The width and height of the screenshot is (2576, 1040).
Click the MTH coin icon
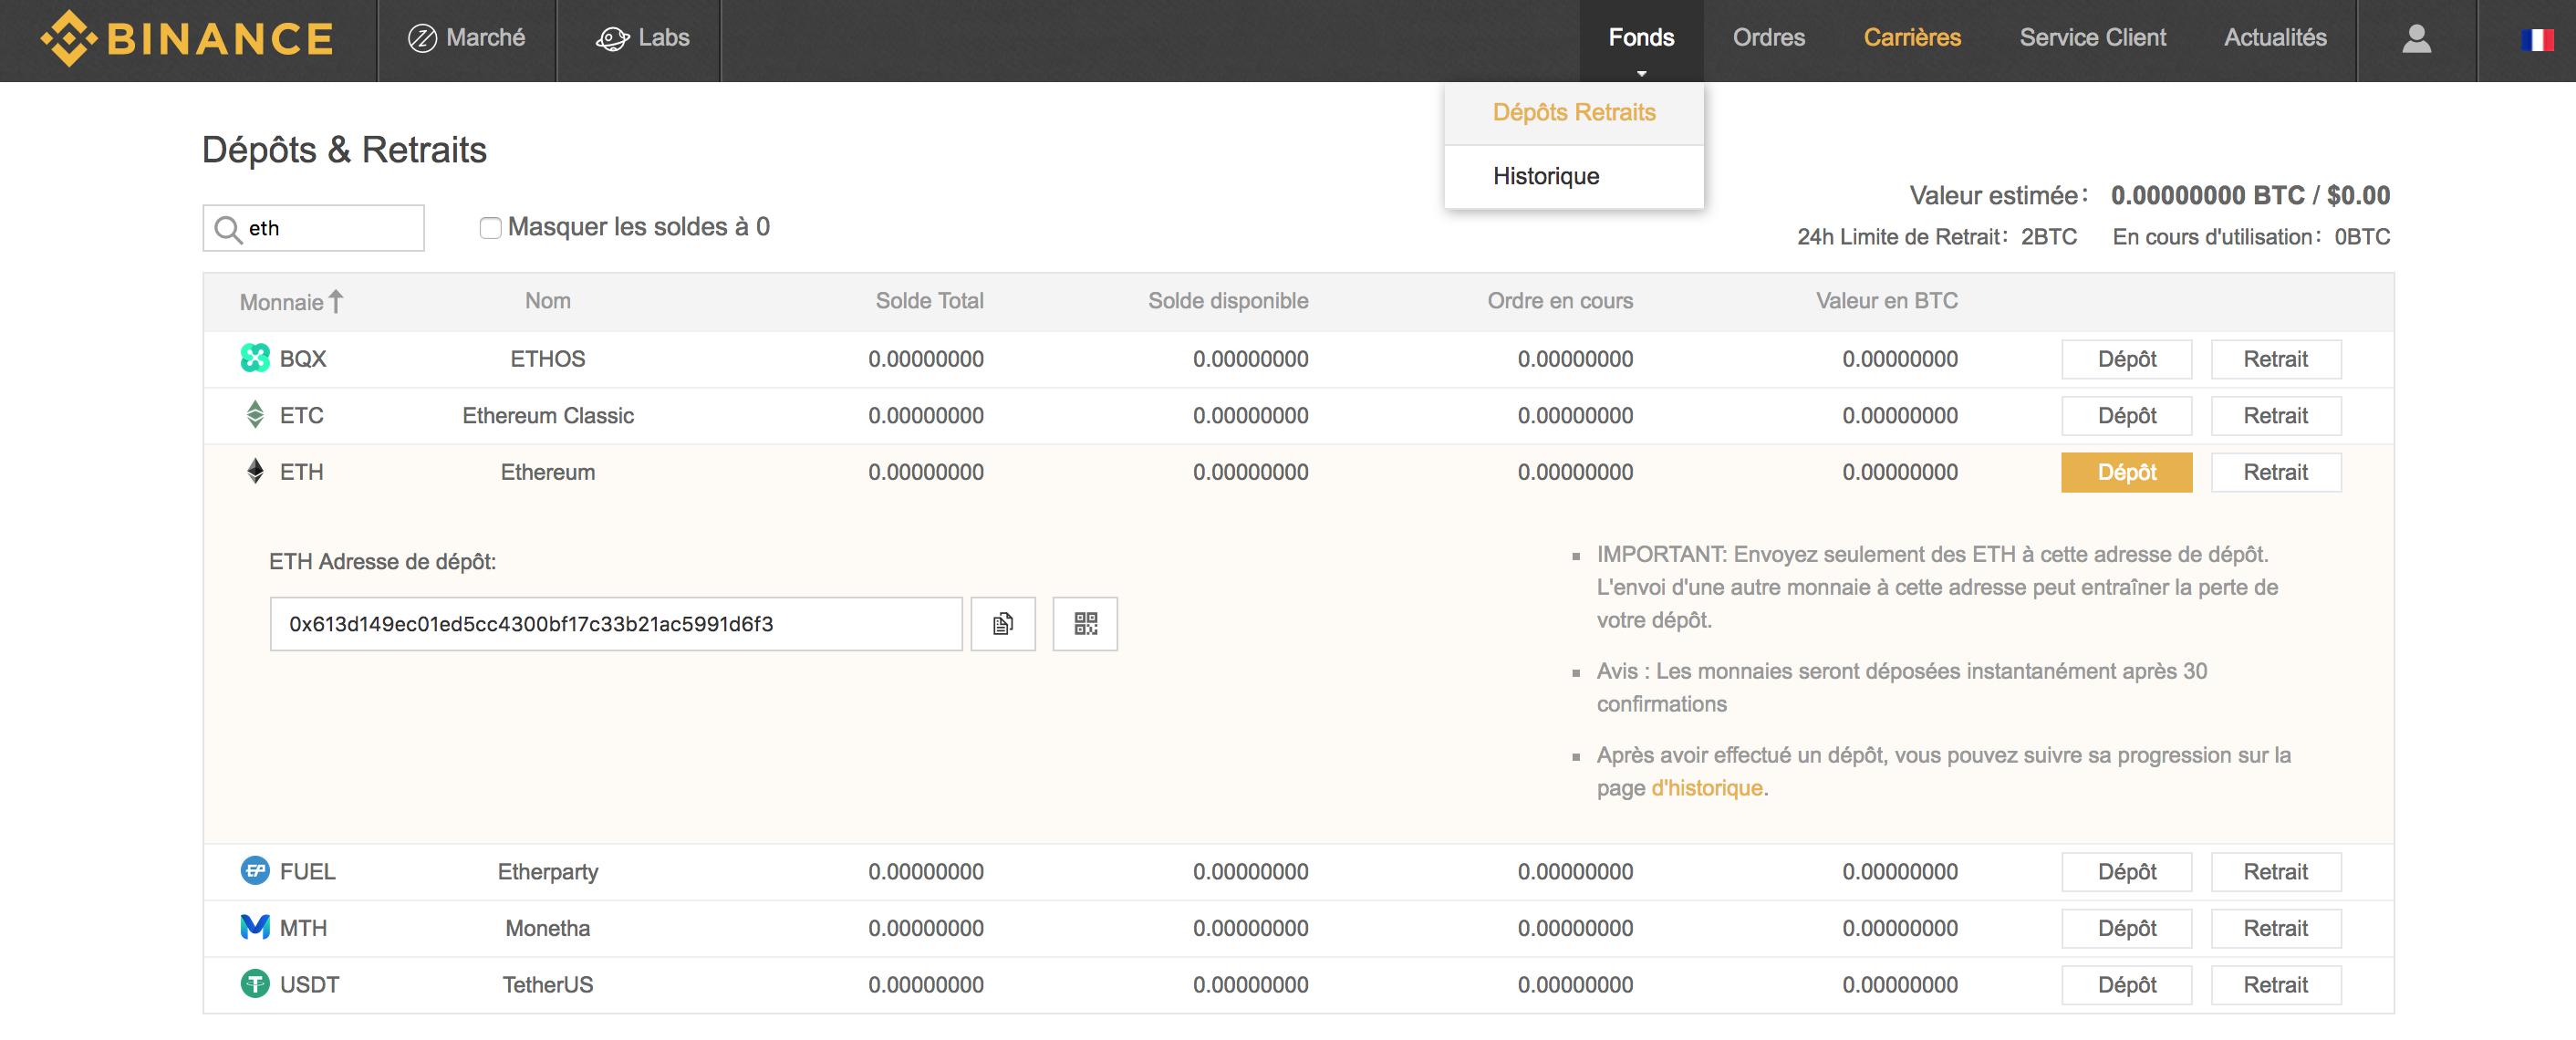[x=255, y=928]
